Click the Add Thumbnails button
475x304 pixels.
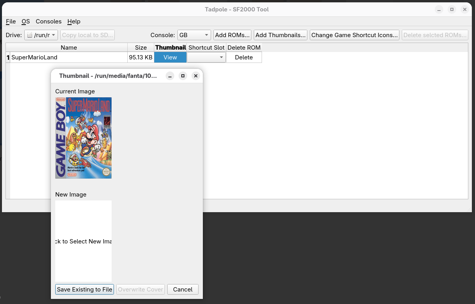pyautogui.click(x=280, y=35)
